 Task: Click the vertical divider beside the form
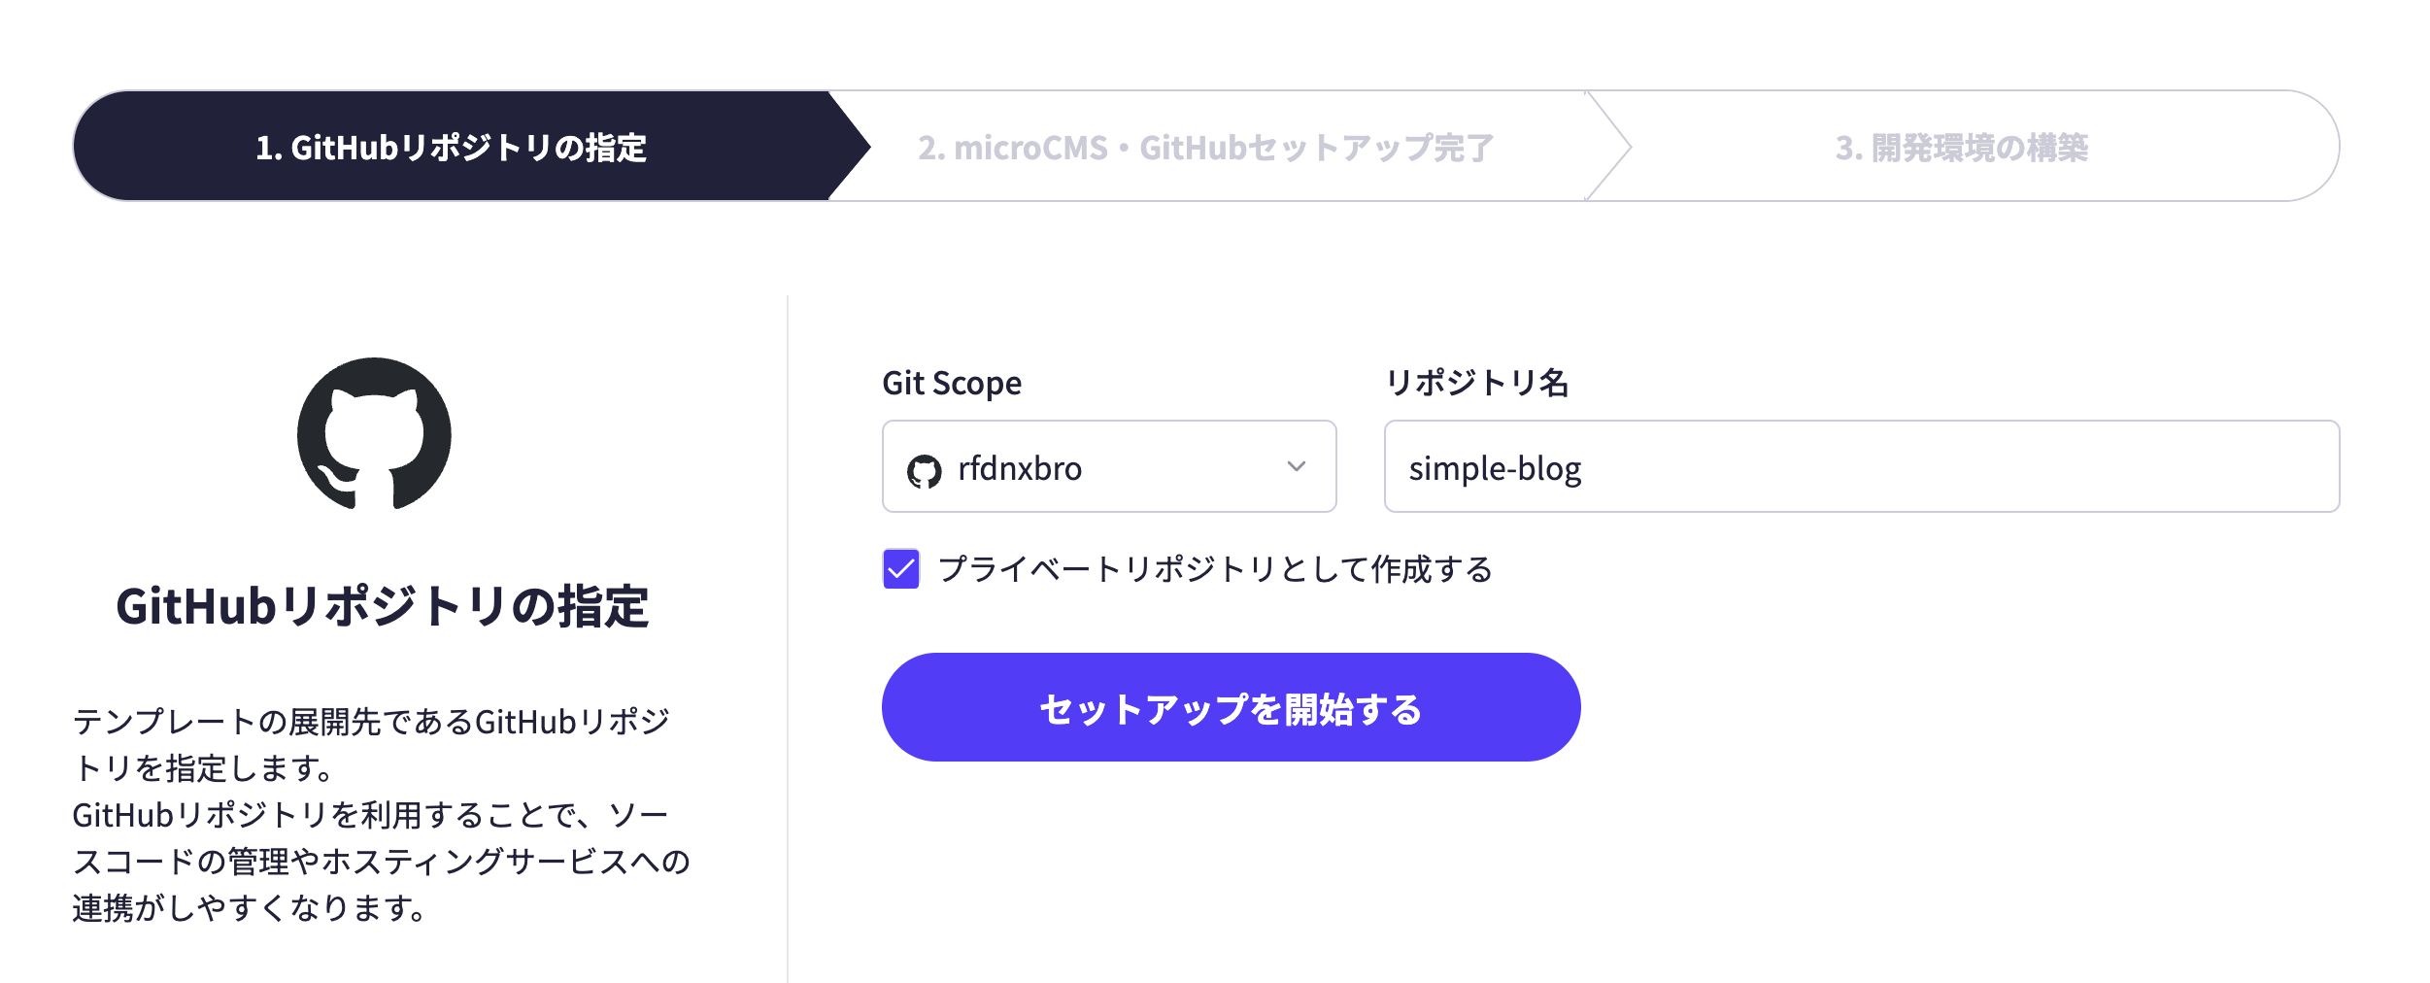pos(787,638)
